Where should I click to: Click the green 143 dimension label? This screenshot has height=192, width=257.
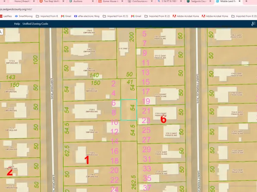(11, 77)
